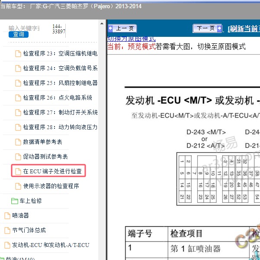The image size is (260, 260).
Task: Click 刷新当前 refresh link
Action: coord(244,29)
